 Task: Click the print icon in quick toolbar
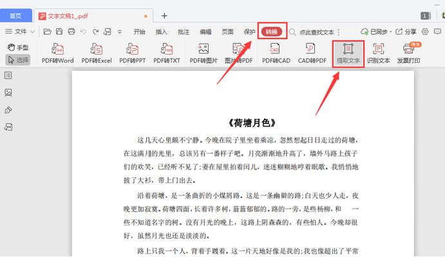point(71,31)
